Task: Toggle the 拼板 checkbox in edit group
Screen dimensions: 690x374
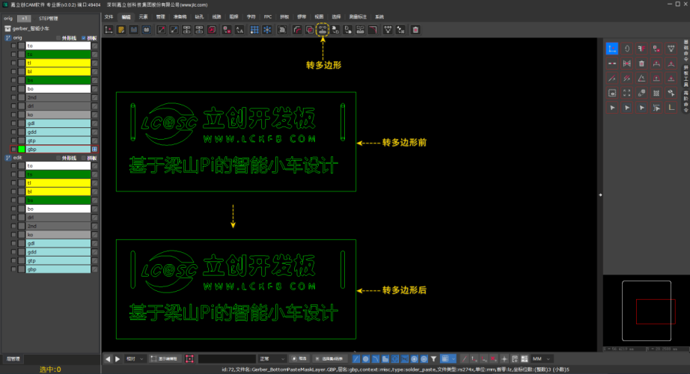Action: tap(84, 158)
